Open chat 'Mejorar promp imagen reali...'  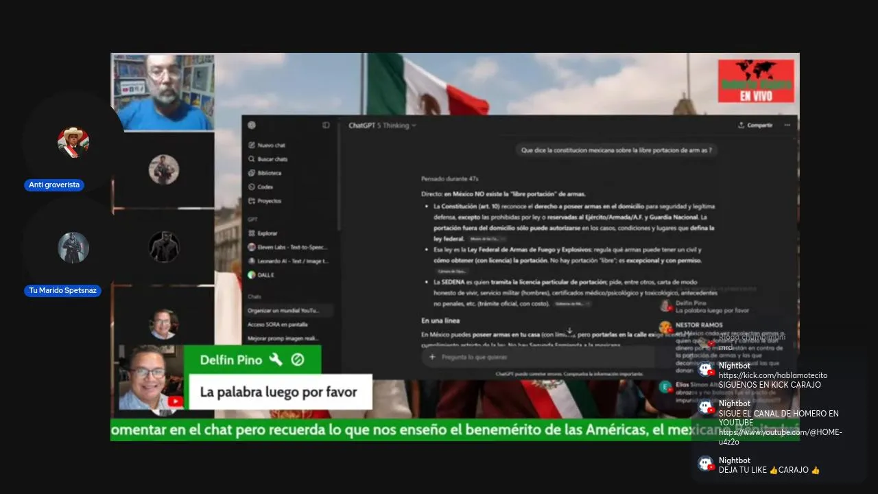point(283,338)
